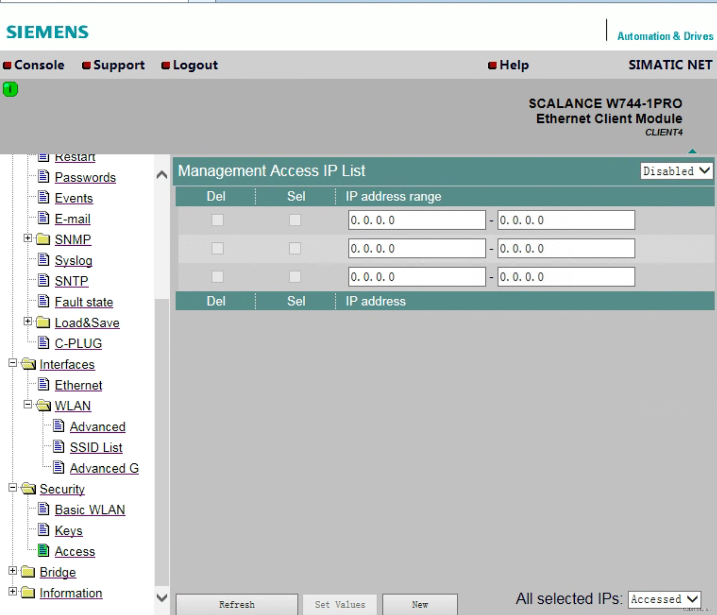
Task: Click the Security open folder icon
Action: point(28,489)
